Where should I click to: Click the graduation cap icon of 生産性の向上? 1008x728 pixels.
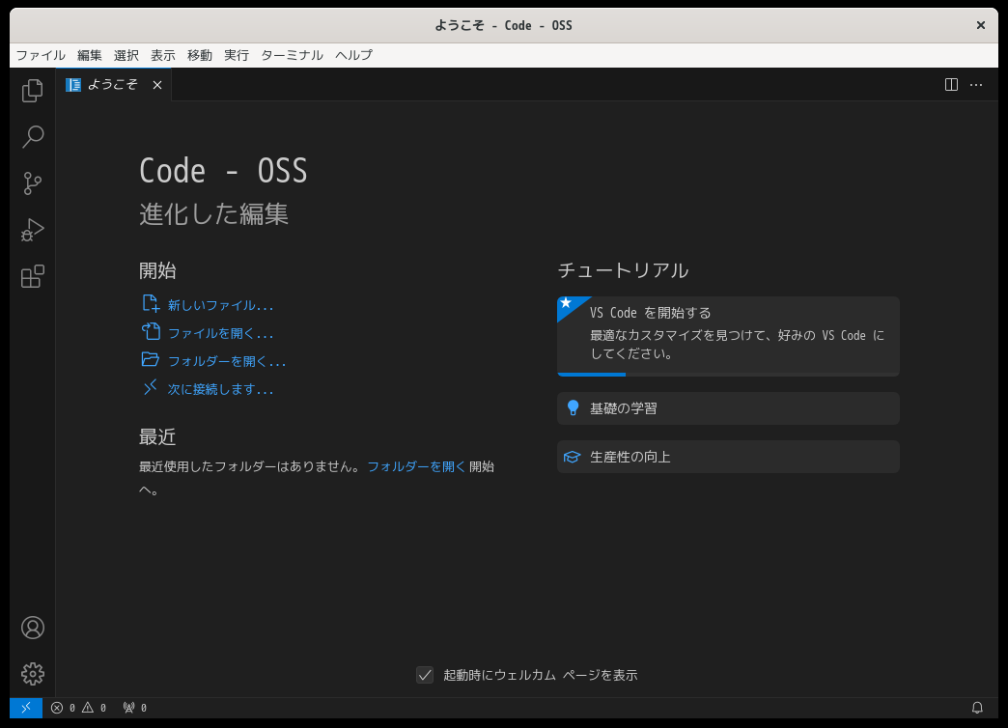coord(573,457)
